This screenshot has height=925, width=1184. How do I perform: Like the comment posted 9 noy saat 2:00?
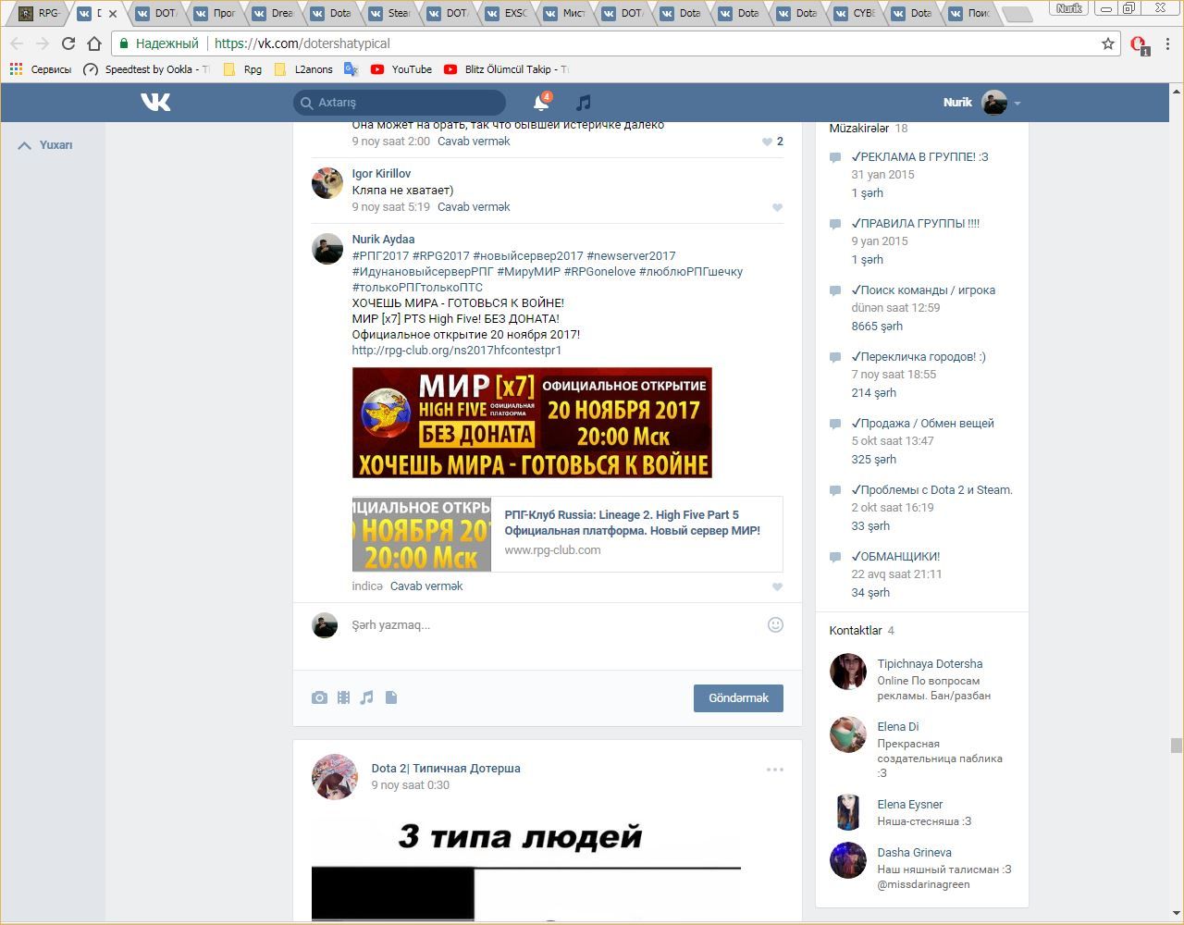[x=768, y=142]
